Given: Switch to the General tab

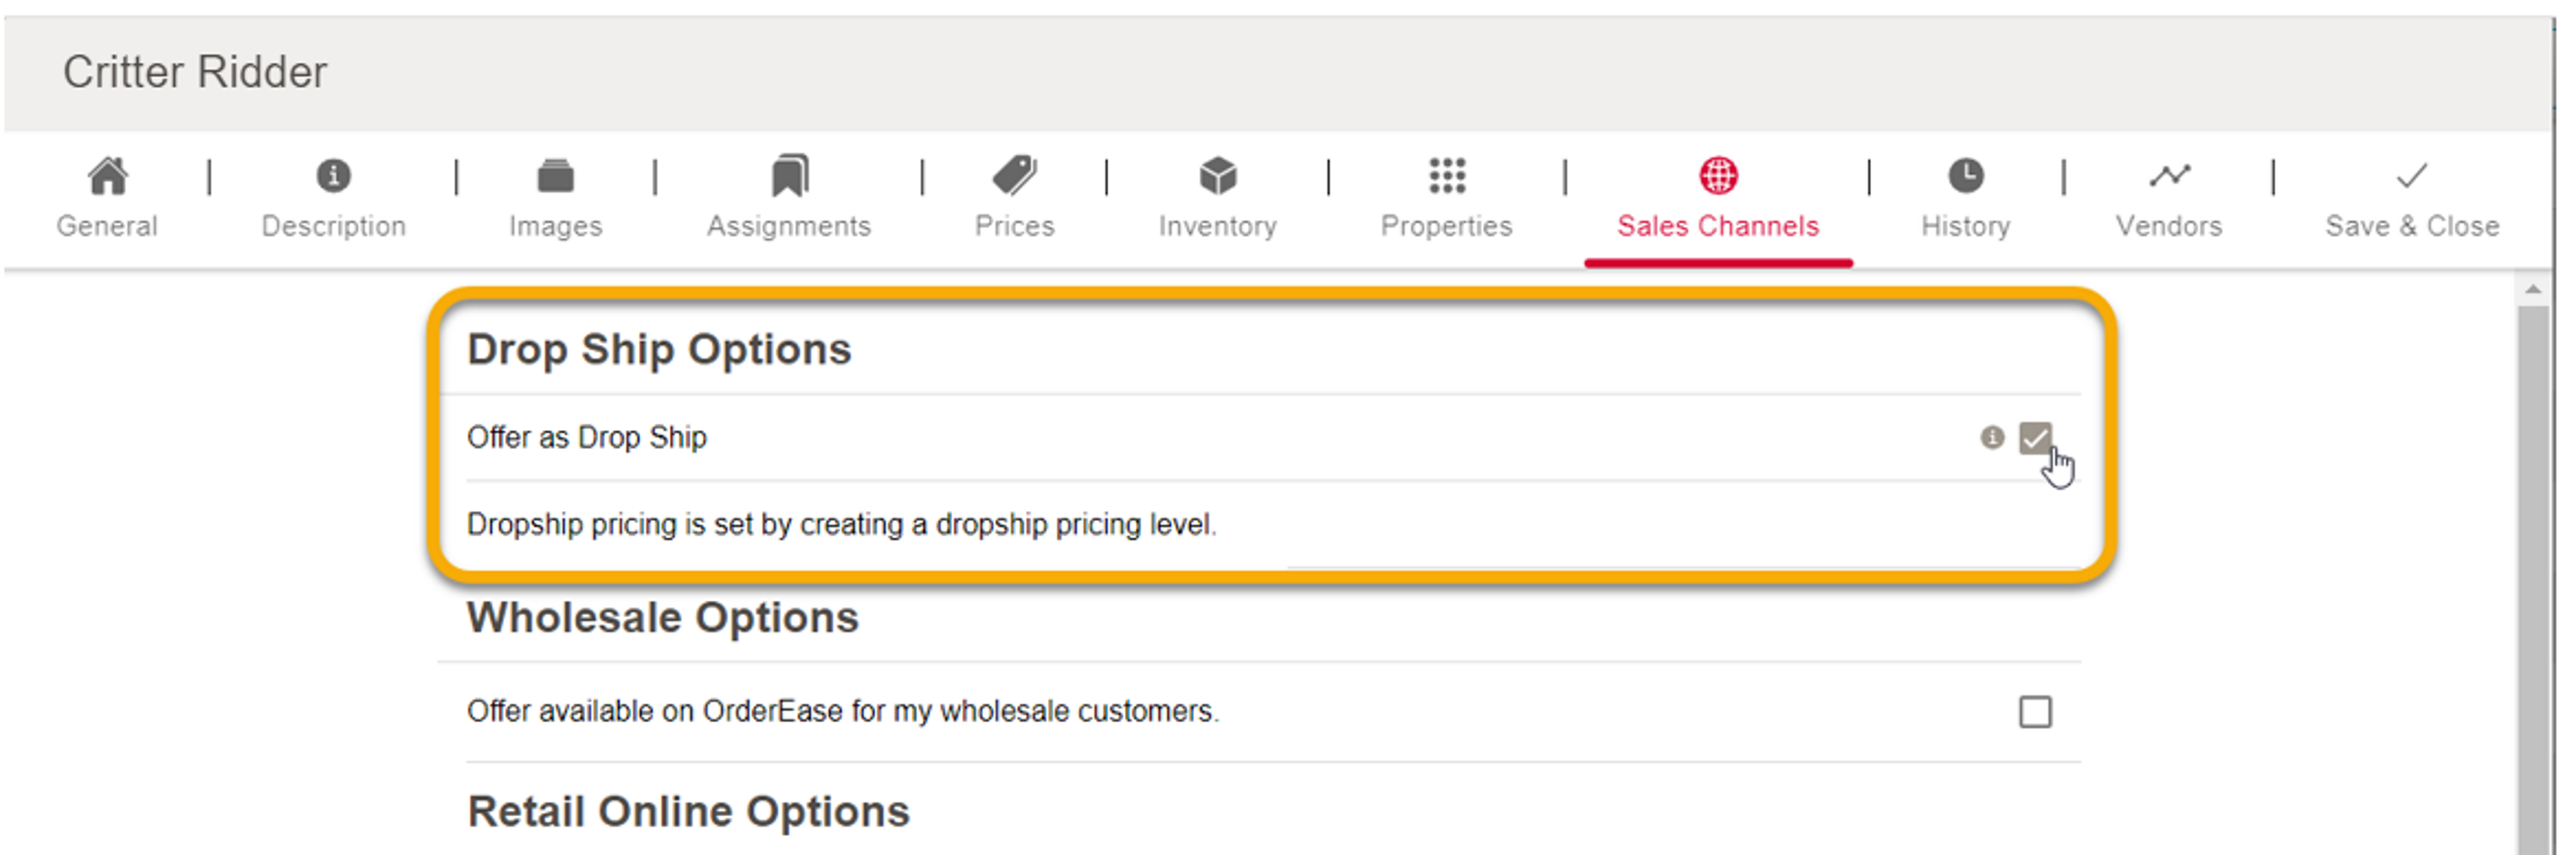Looking at the screenshot, I should click(108, 226).
